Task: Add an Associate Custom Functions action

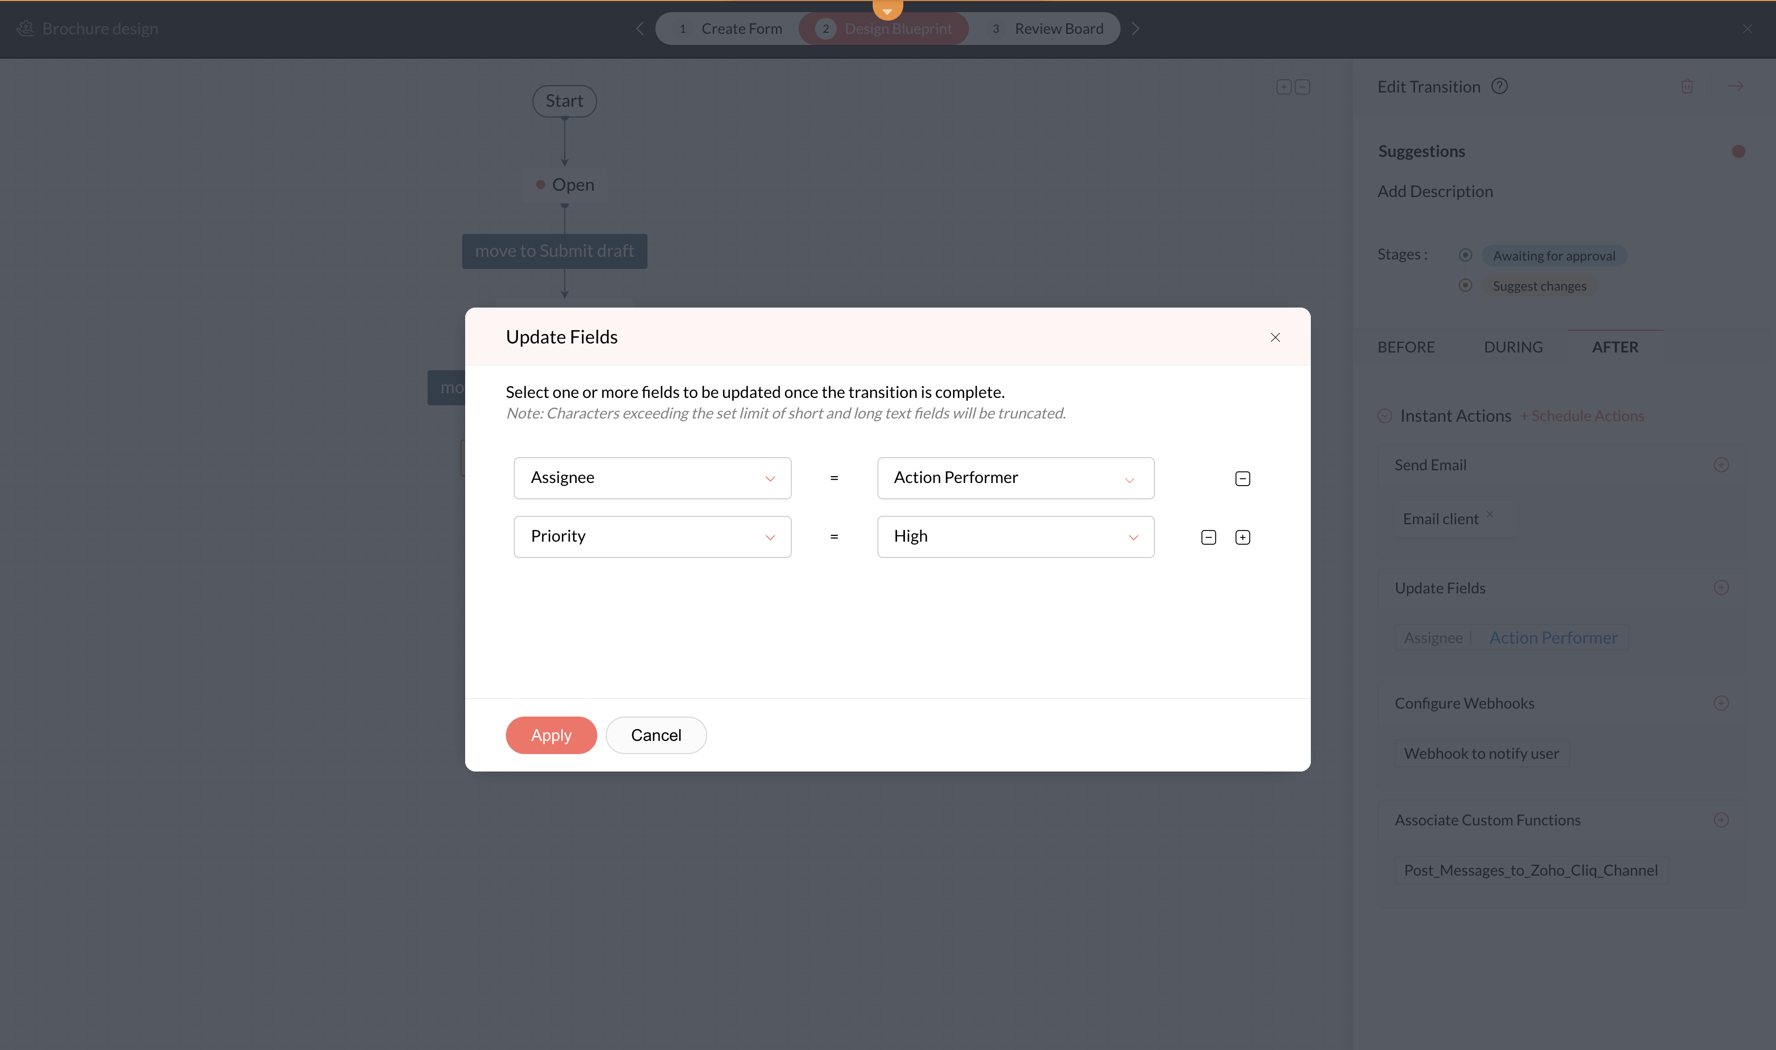Action: click(x=1721, y=820)
